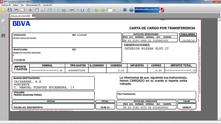
Task: Choose the magnifier zoom tool
Action: click(x=43, y=10)
